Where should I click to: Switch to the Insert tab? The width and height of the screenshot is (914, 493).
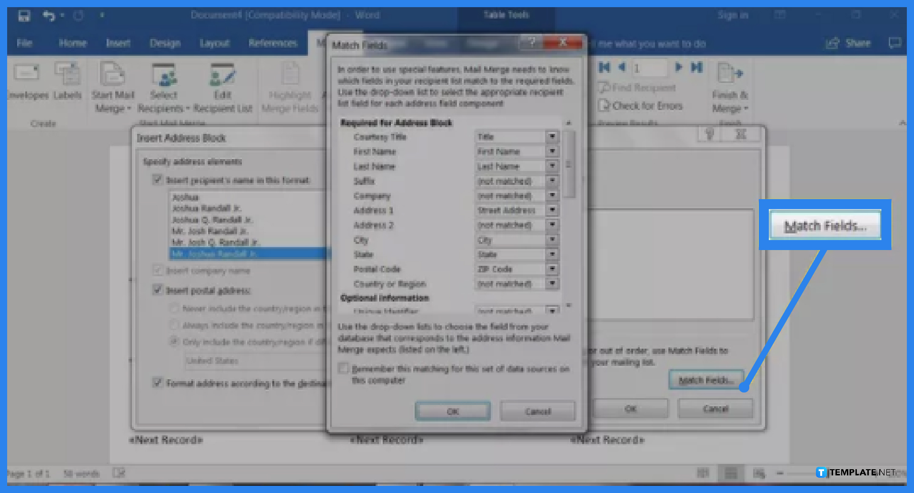(118, 43)
